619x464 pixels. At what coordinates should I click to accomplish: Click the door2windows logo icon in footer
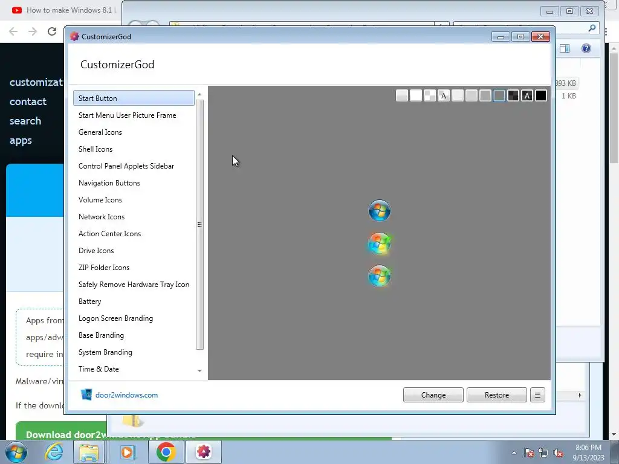pyautogui.click(x=86, y=395)
